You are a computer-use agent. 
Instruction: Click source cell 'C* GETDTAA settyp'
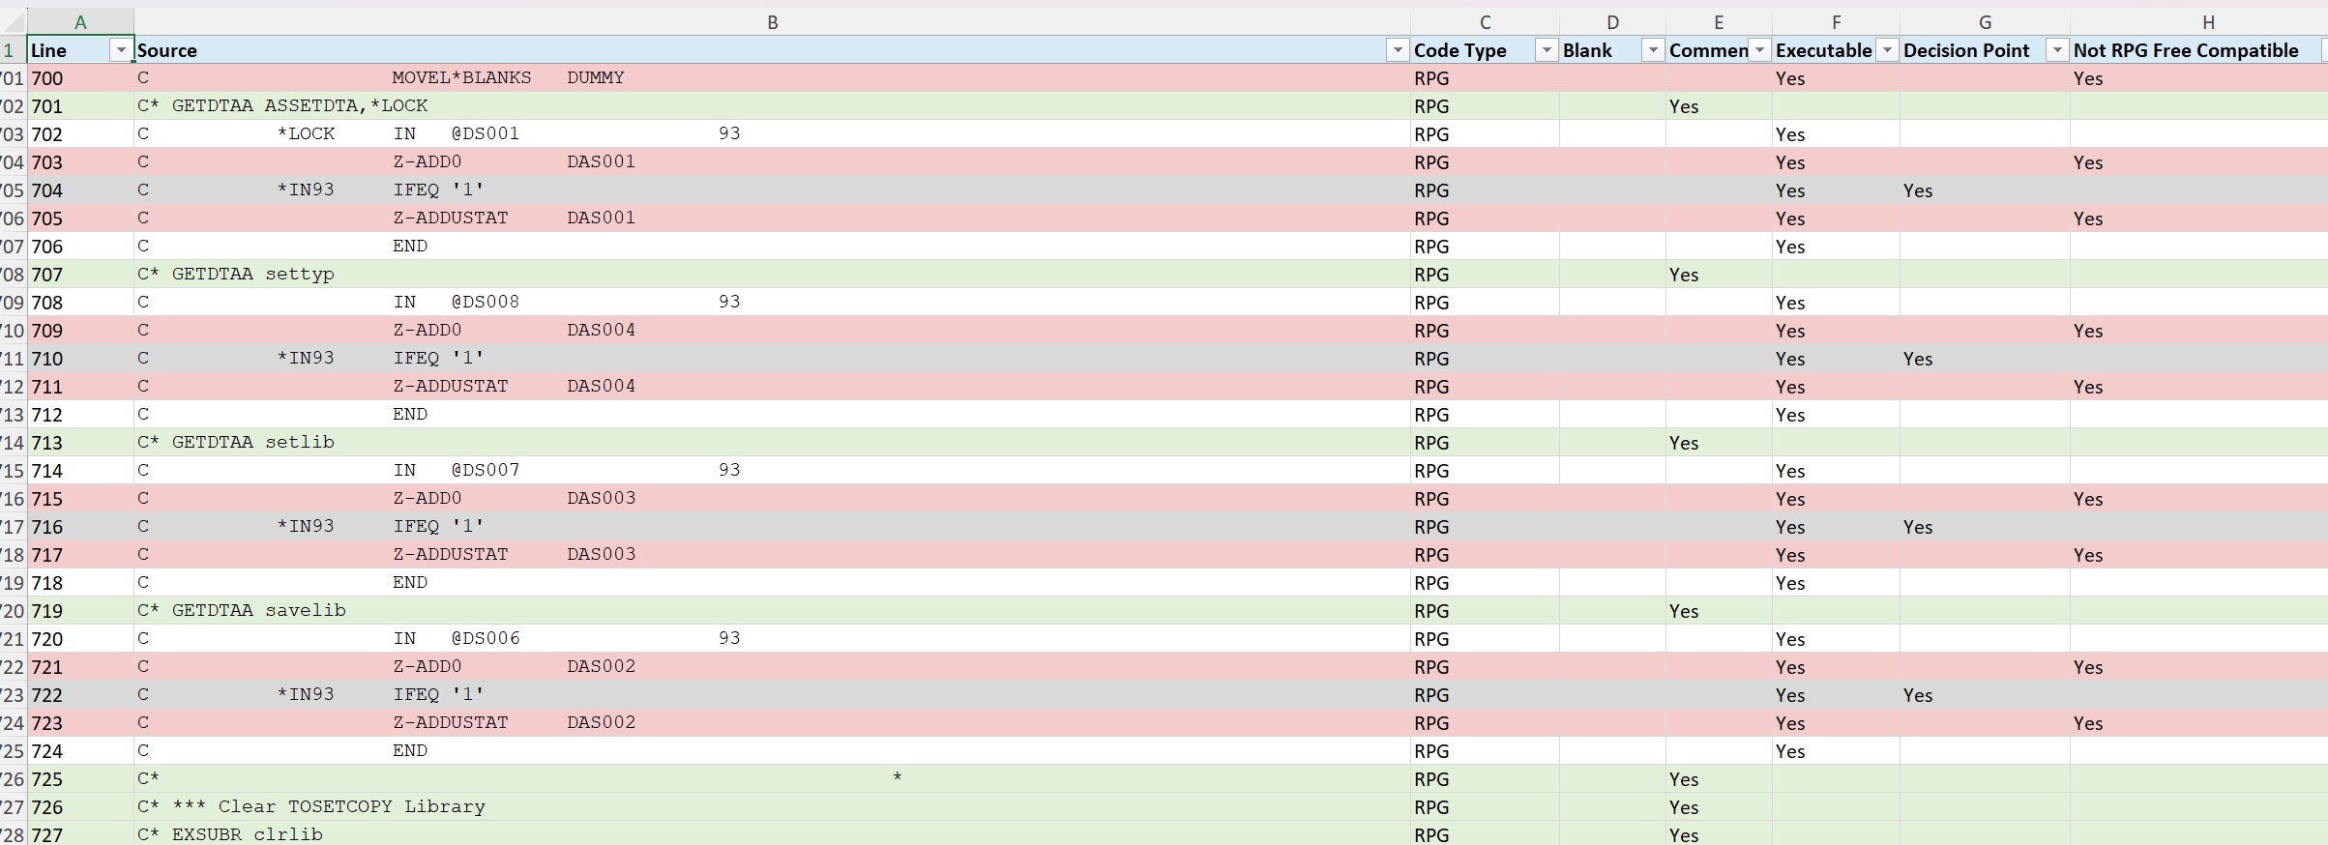pyautogui.click(x=772, y=275)
